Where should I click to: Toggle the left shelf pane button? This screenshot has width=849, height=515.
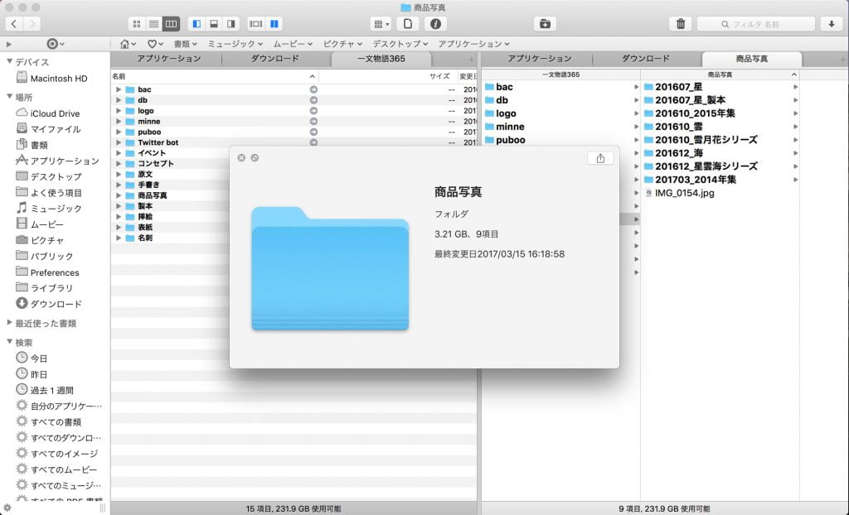pos(196,24)
